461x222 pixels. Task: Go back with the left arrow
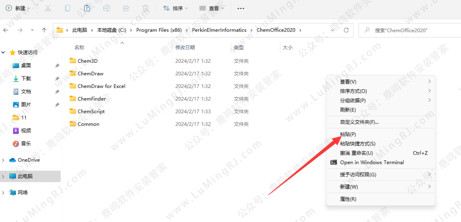pyautogui.click(x=6, y=30)
